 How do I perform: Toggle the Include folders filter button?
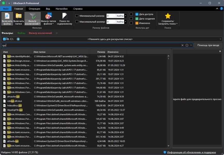point(19,19)
